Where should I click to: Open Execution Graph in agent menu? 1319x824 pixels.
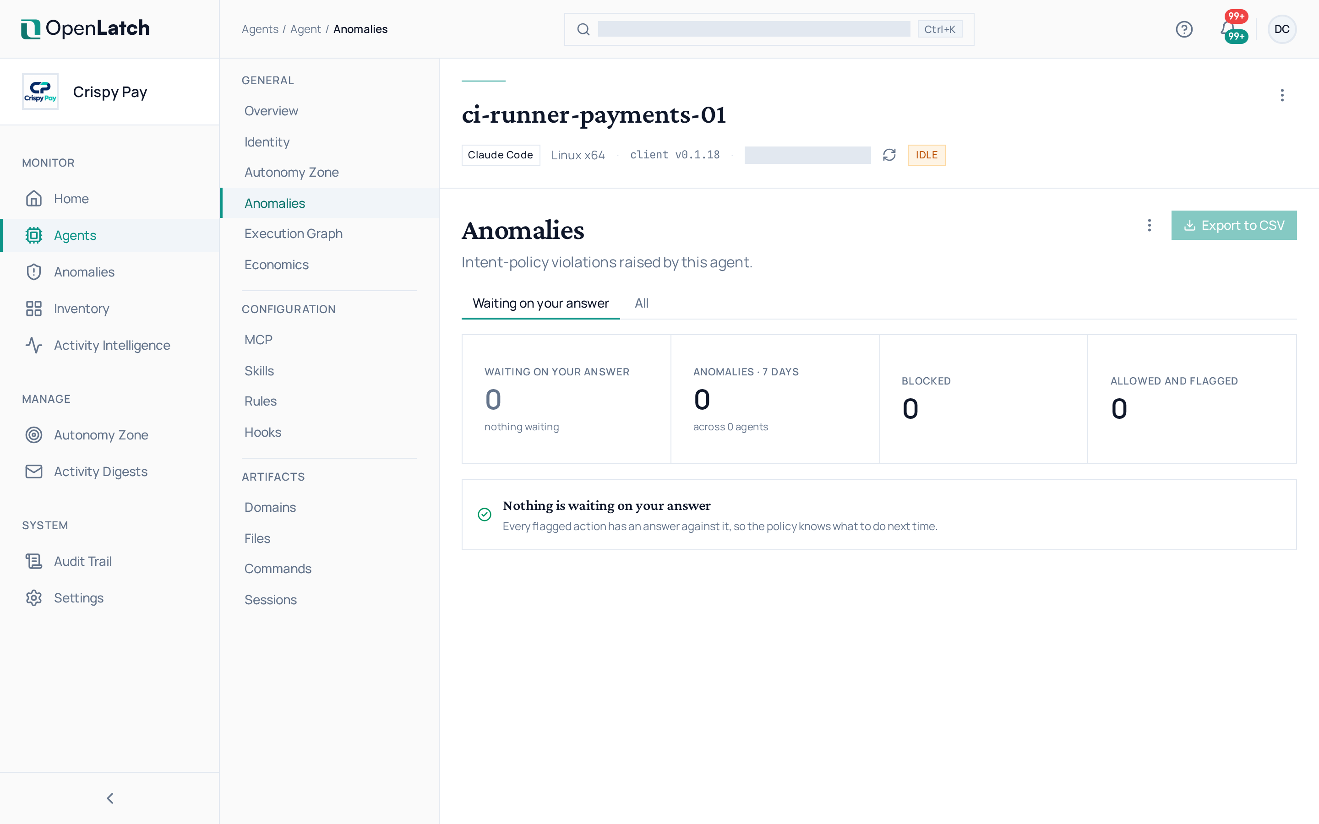[x=329, y=233]
